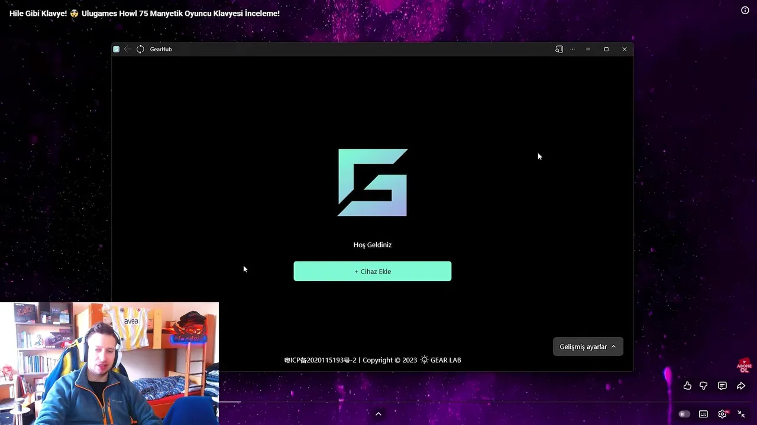Go back using the GearHub back arrow
The height and width of the screenshot is (425, 757).
coord(128,49)
